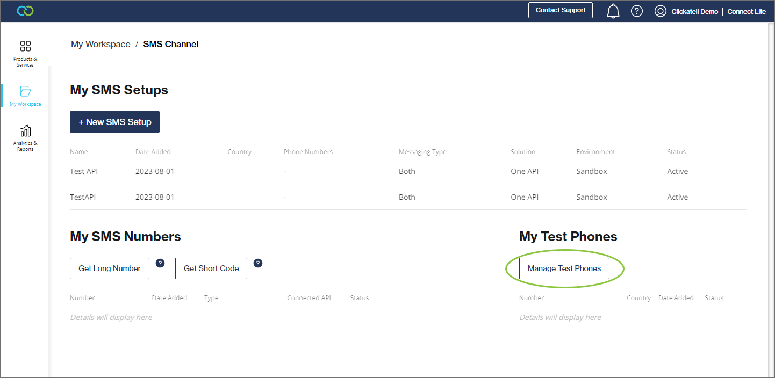Click the SMS Channel breadcrumb

(171, 45)
